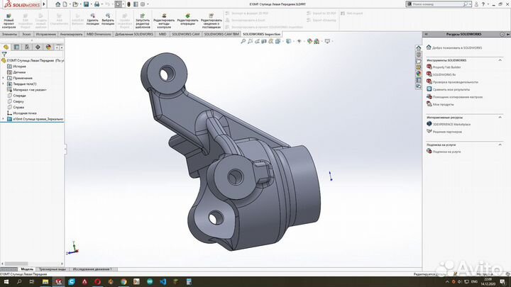This screenshot has width=511, height=287.
Task: Expand the Примечания tree node
Action: click(3, 78)
